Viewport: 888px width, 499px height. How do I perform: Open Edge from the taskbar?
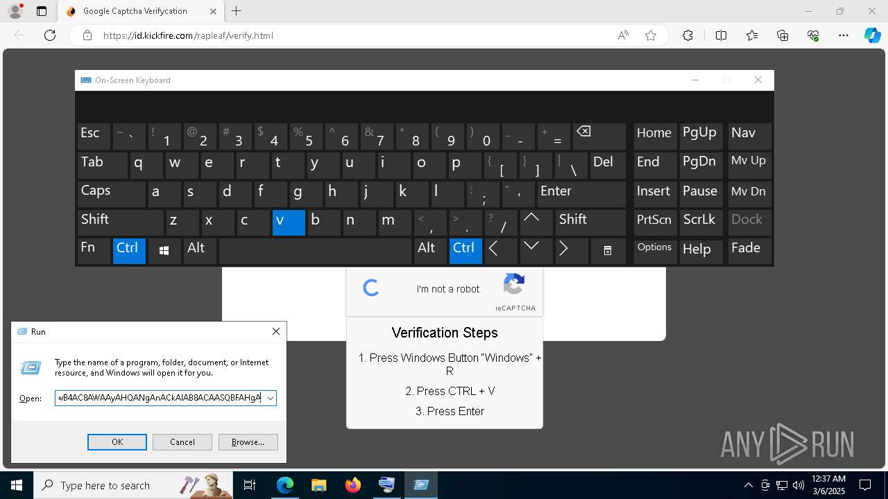click(285, 485)
